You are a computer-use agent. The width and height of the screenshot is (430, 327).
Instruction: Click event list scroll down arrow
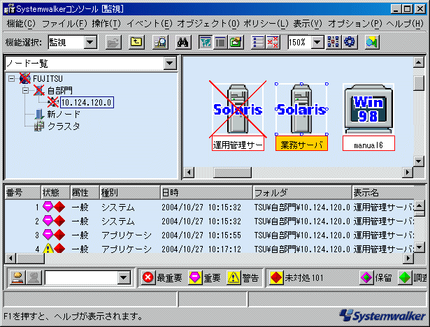point(419,247)
